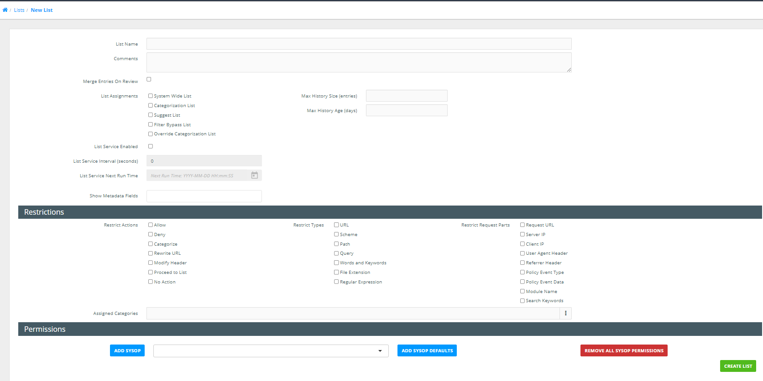Check the System Wide List option

[151, 96]
